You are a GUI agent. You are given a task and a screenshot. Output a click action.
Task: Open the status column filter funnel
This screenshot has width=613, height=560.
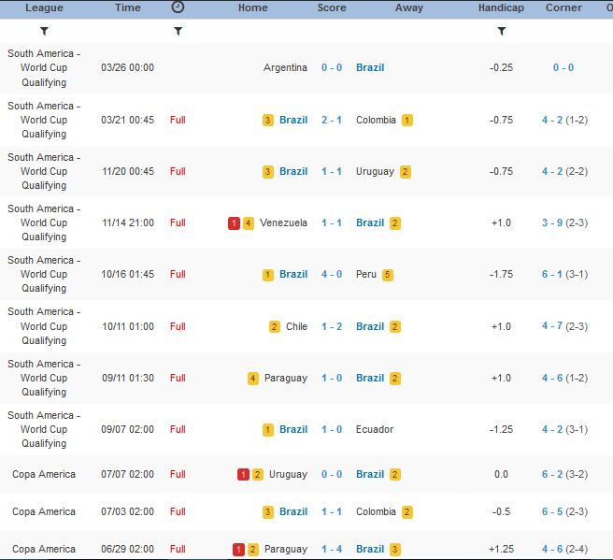178,31
